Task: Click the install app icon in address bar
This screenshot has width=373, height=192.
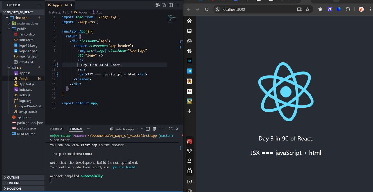Action: coord(299,9)
